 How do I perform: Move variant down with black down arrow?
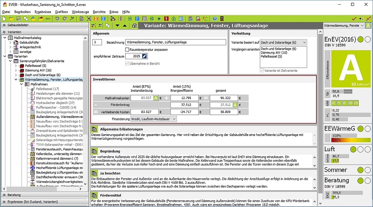click(117, 26)
